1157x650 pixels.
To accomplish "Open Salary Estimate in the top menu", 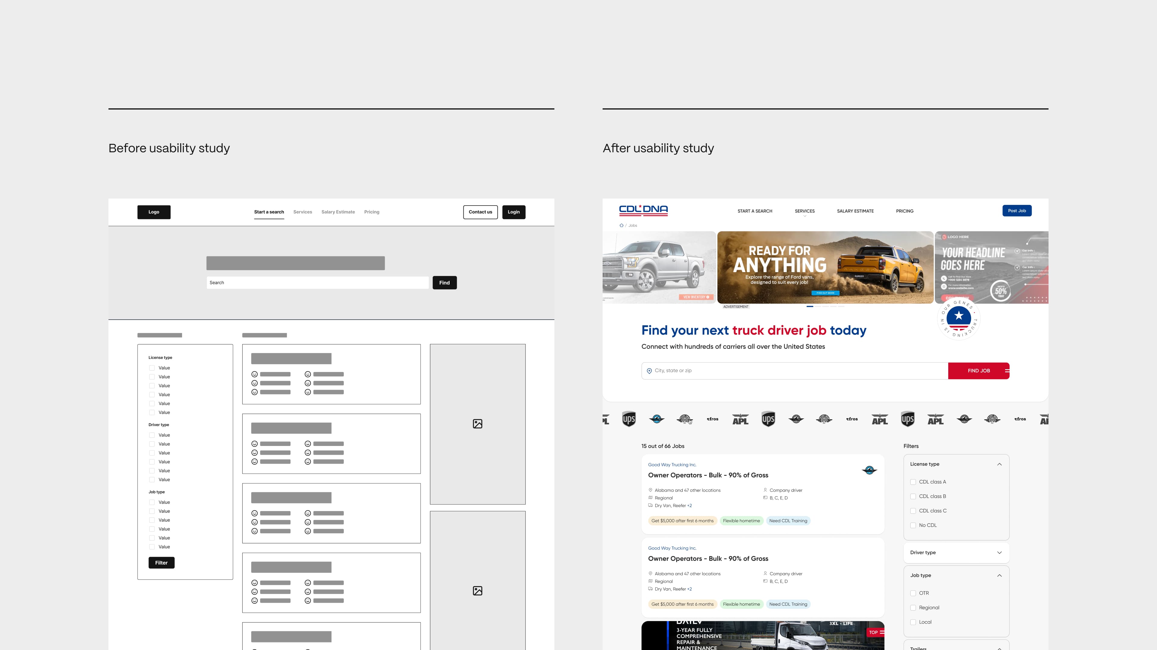I will coord(855,211).
